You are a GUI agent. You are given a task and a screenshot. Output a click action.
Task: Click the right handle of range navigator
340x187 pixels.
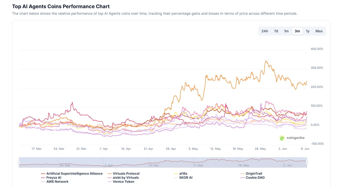(307, 162)
